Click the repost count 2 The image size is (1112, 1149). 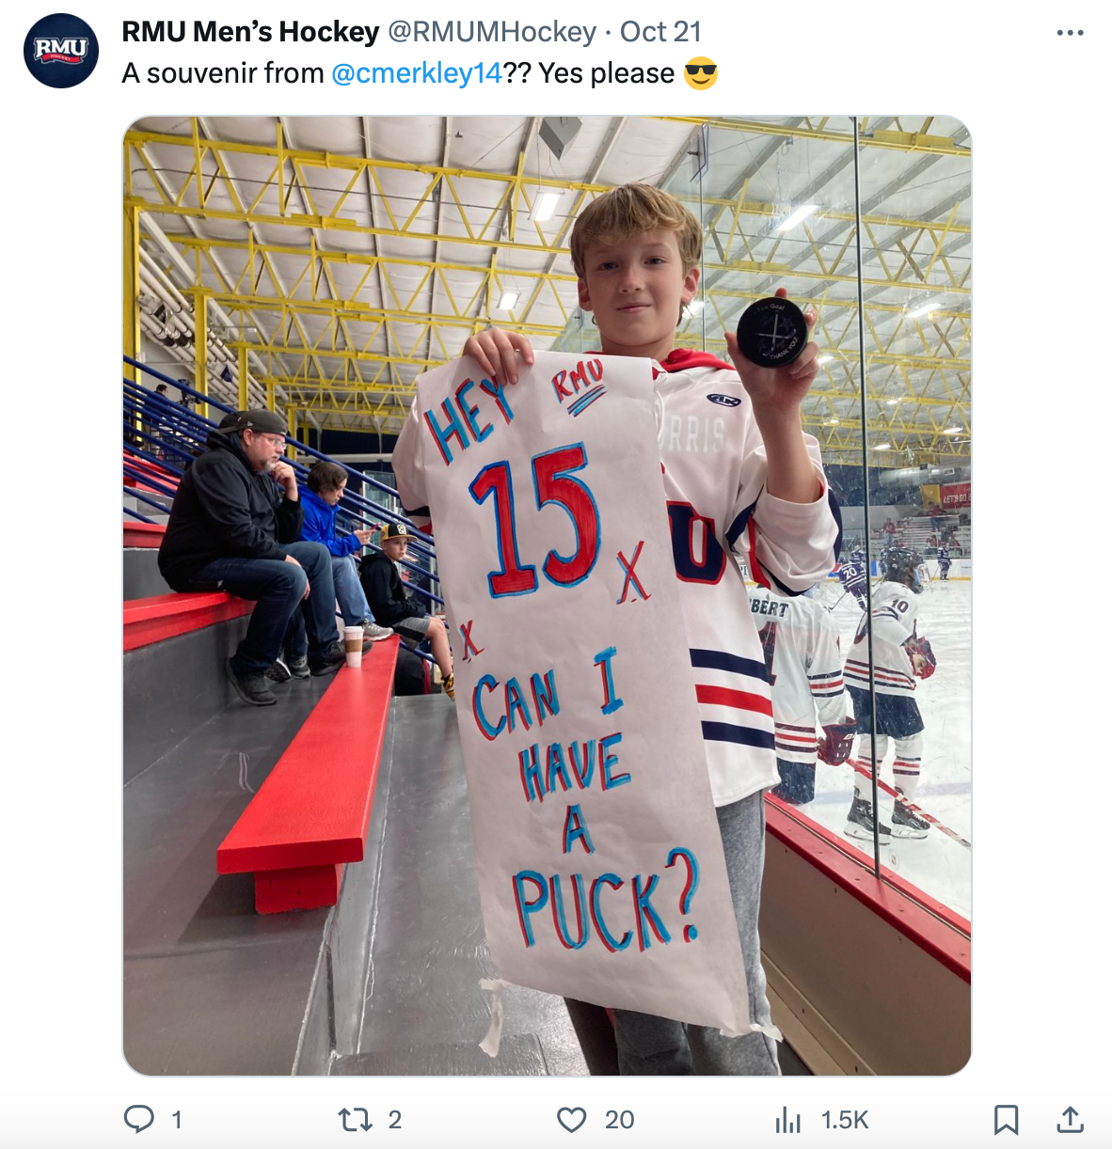tap(395, 1120)
